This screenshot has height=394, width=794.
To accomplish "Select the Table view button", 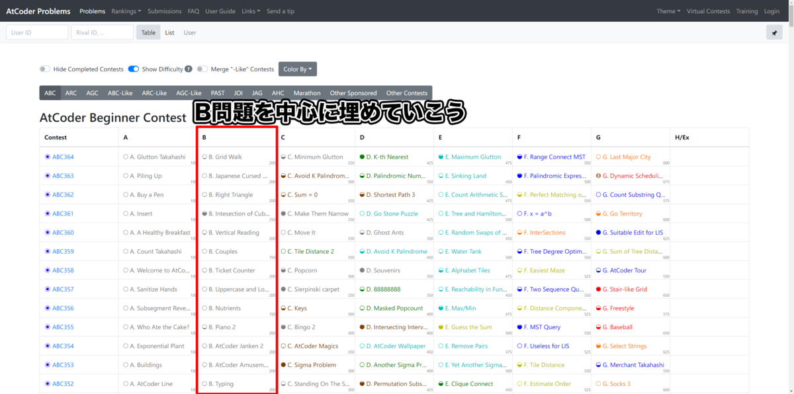I will 148,32.
